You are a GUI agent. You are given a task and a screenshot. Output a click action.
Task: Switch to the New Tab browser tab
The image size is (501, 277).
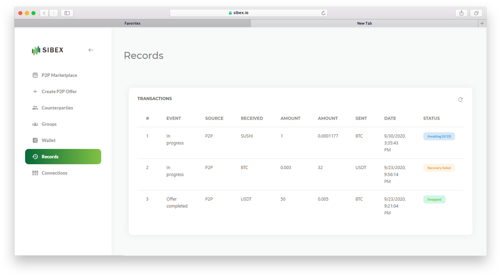pos(364,23)
